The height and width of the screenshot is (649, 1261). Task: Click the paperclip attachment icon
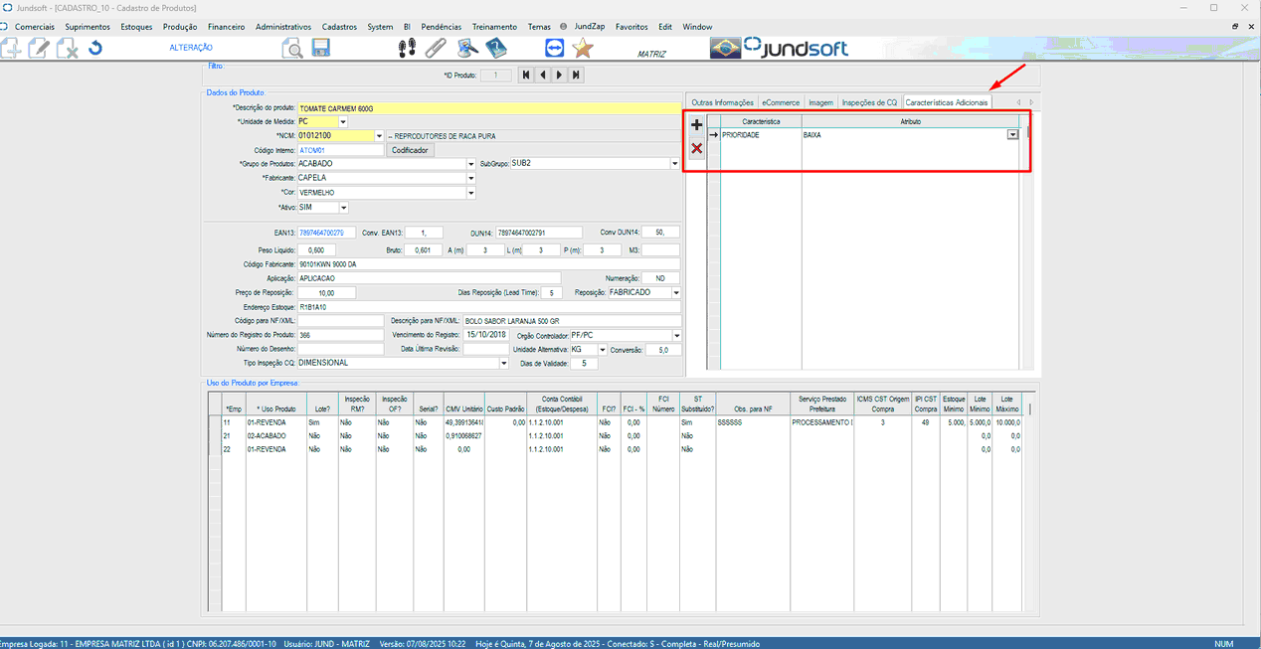pos(436,48)
